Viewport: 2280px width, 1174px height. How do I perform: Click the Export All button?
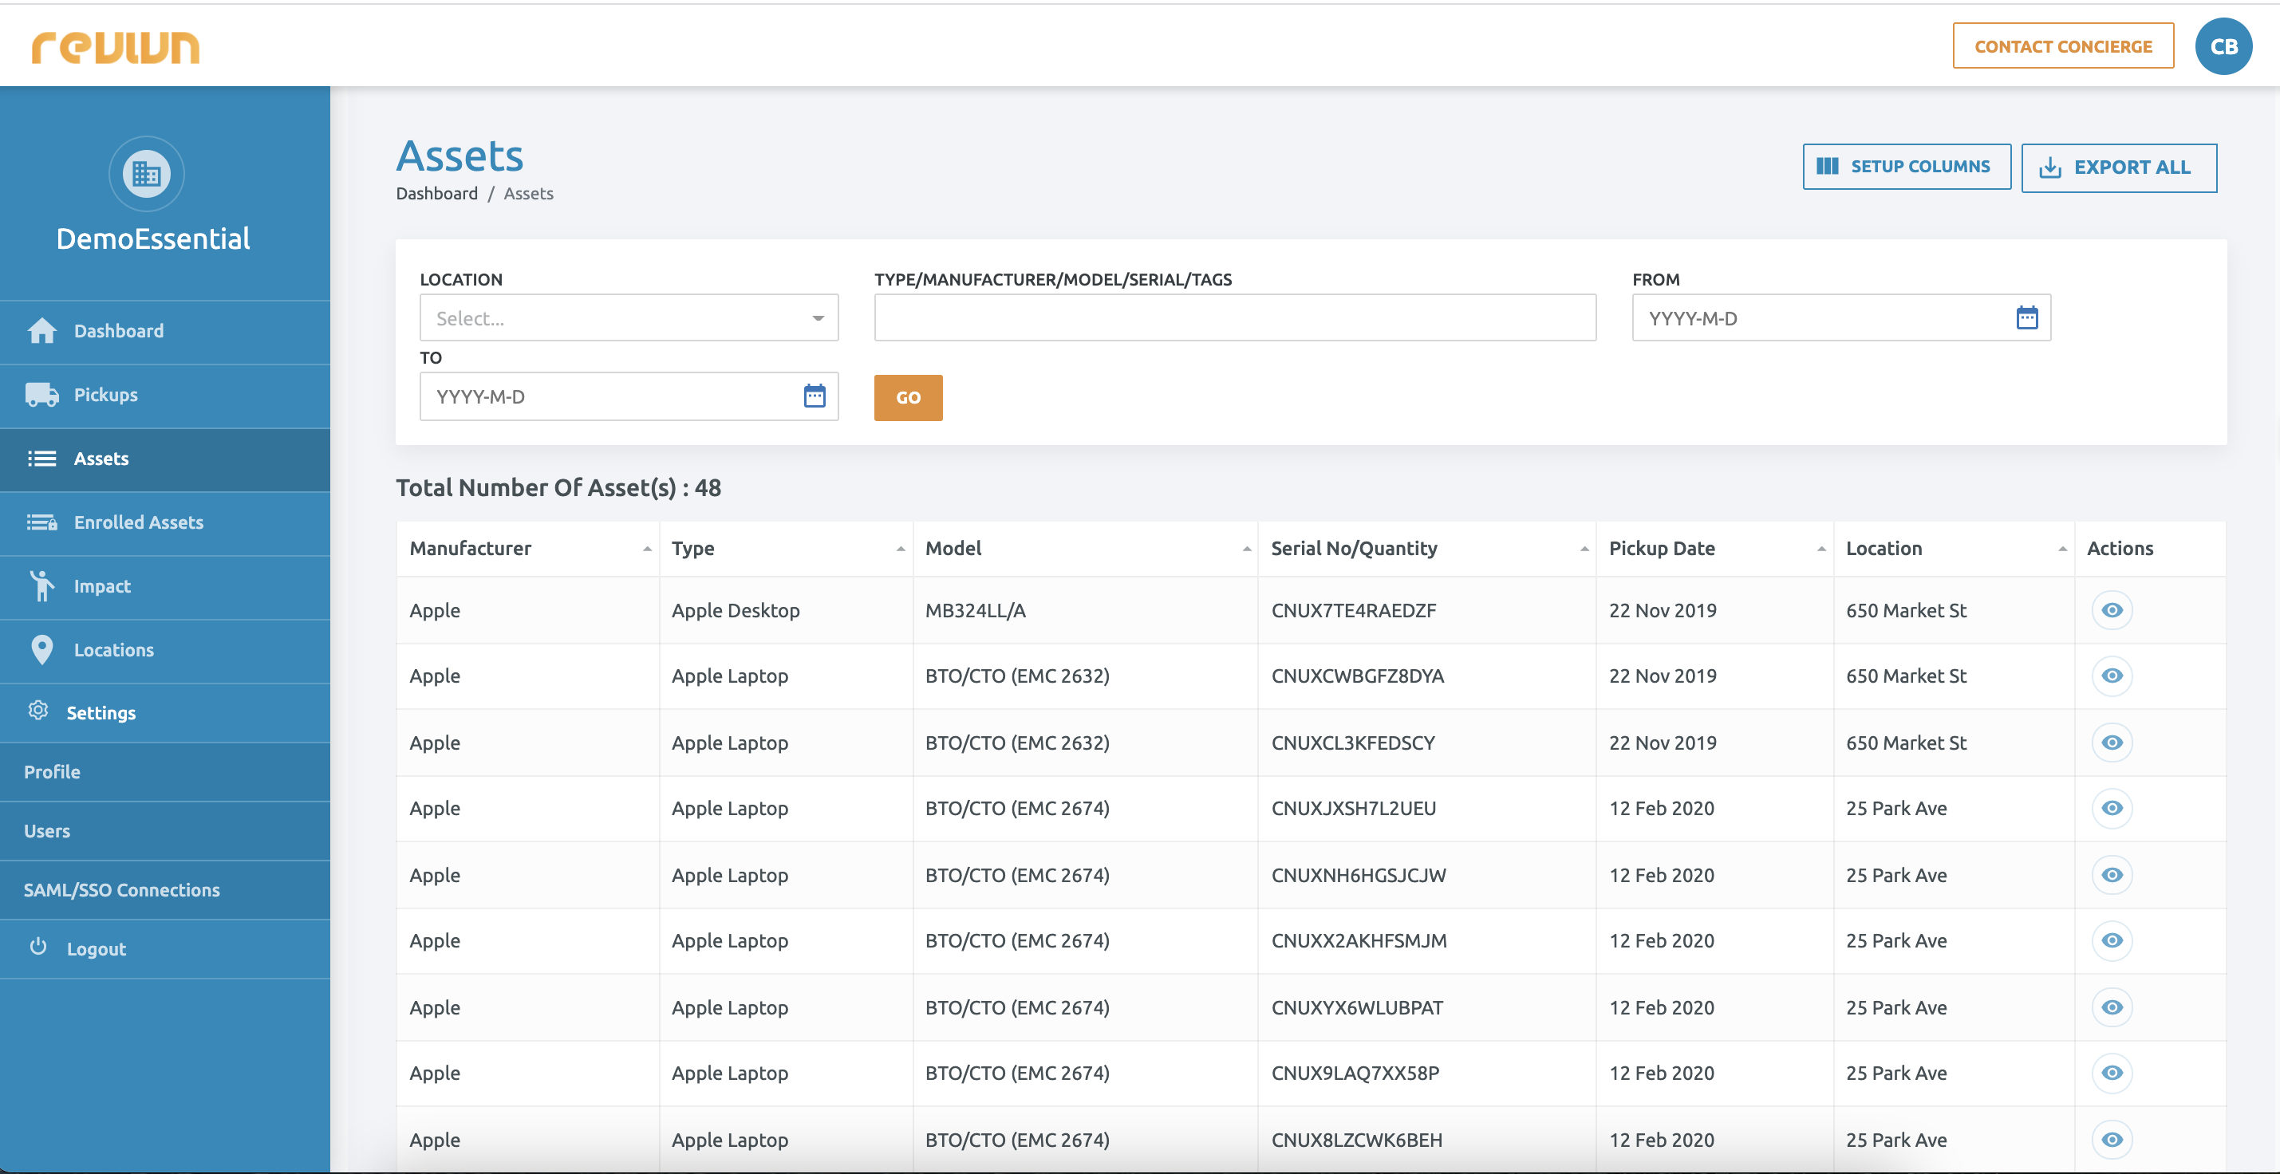click(x=2118, y=167)
